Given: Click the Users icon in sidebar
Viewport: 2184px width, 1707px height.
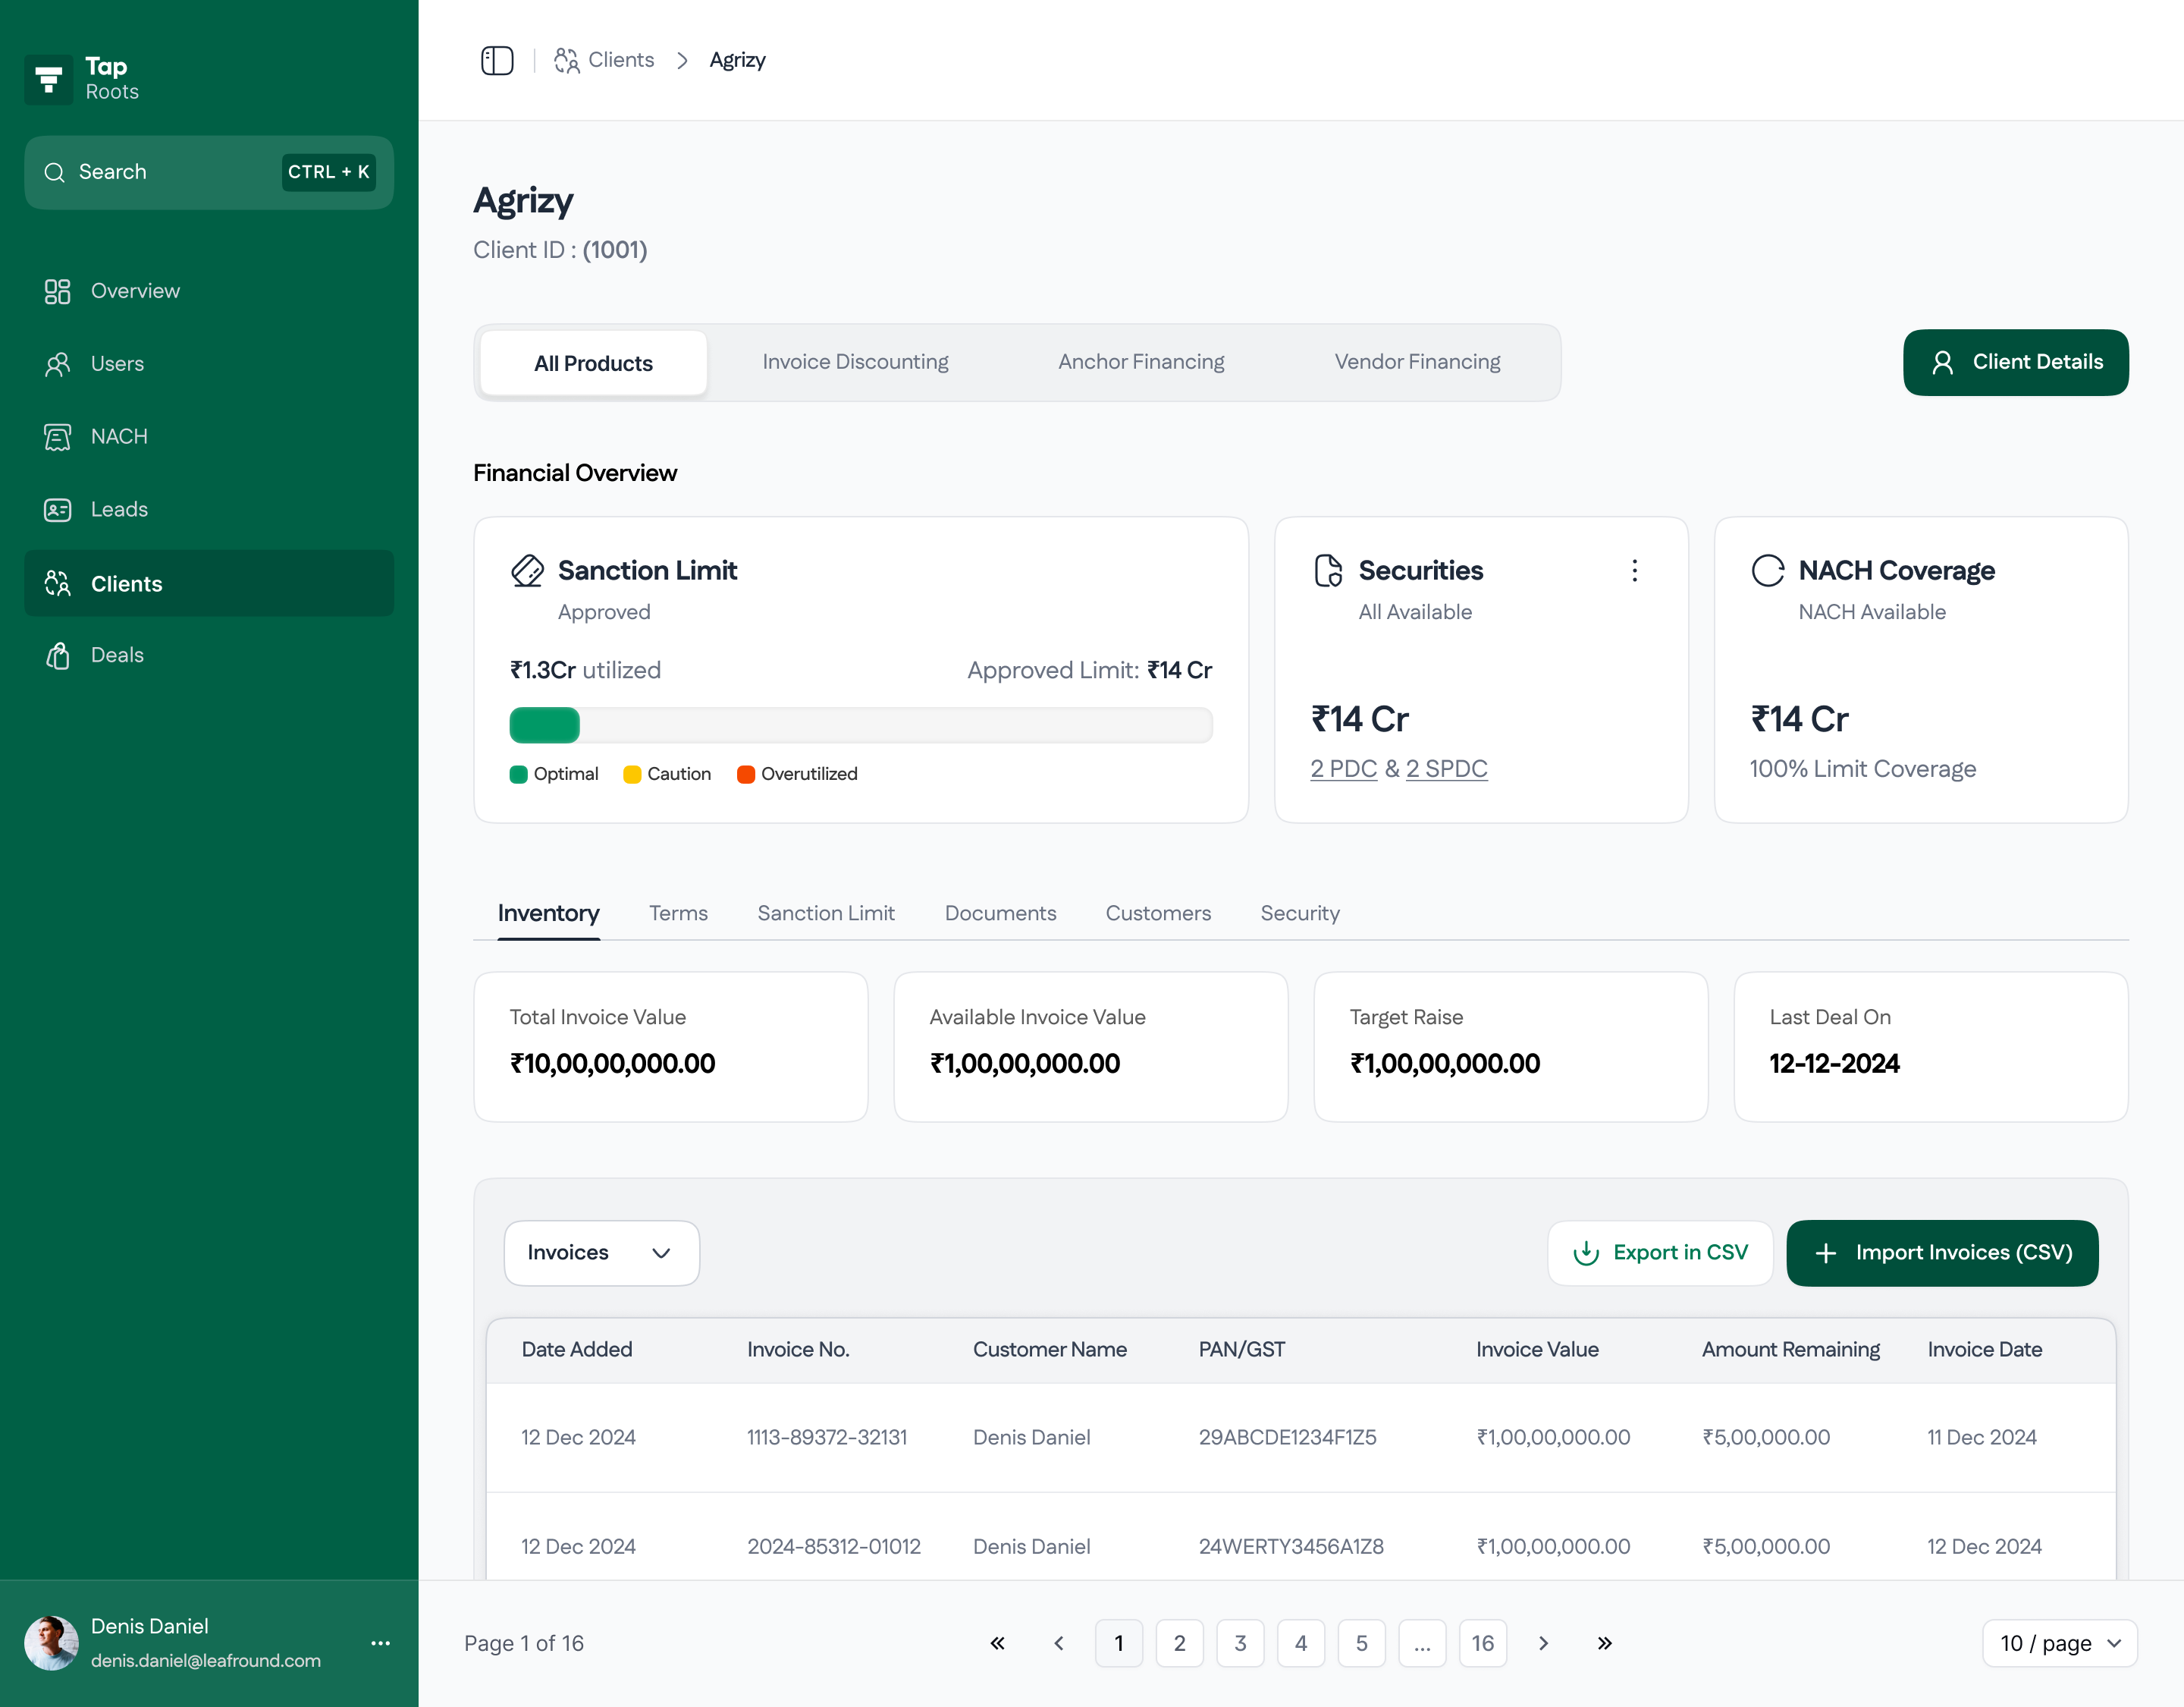Looking at the screenshot, I should coord(57,364).
